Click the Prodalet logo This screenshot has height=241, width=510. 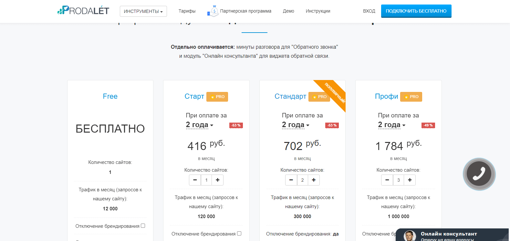[x=83, y=11]
